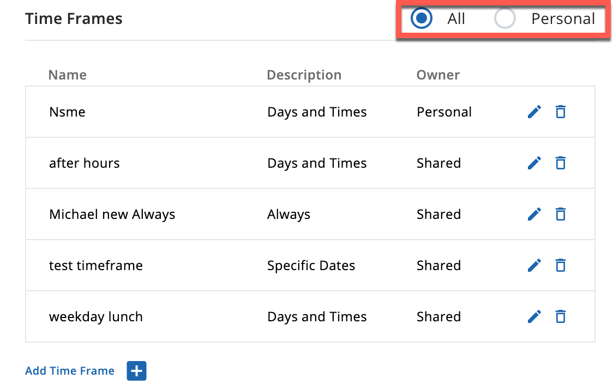Select the Personal radio button
The width and height of the screenshot is (613, 391).
coord(504,19)
